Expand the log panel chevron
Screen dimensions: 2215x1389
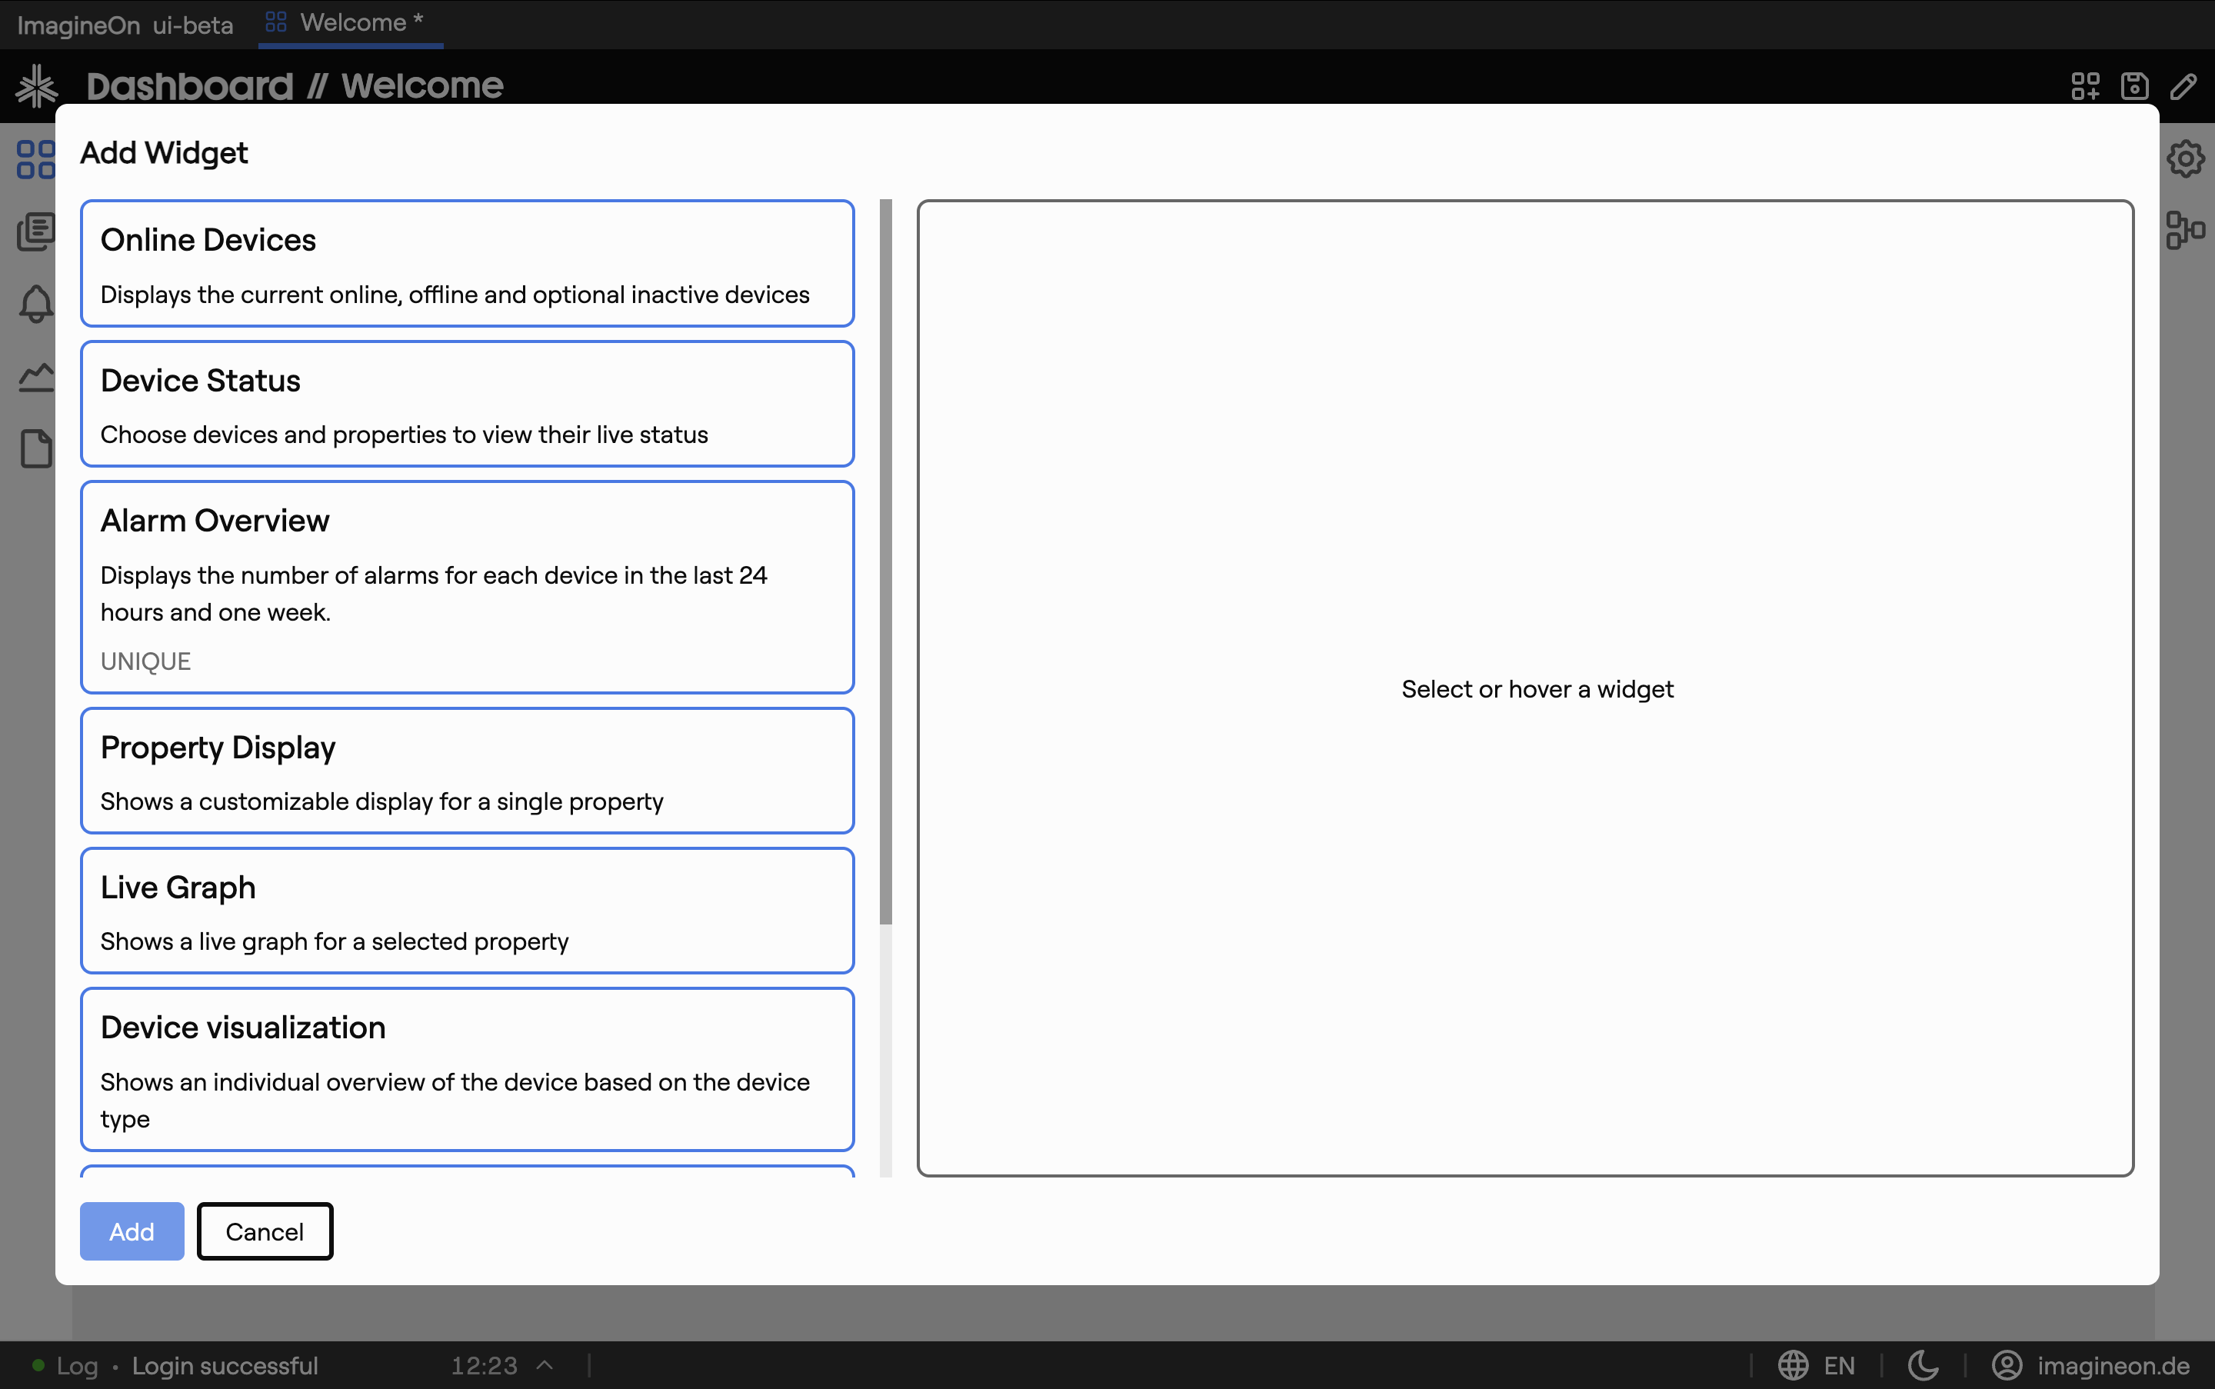[x=545, y=1365]
